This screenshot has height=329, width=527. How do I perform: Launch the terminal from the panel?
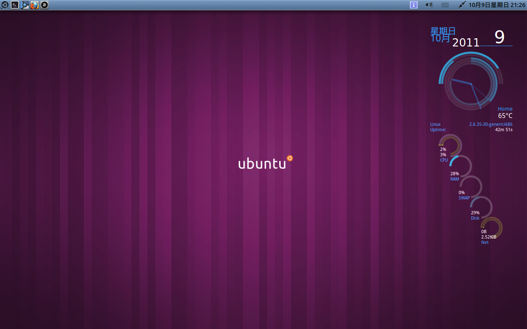(x=15, y=5)
